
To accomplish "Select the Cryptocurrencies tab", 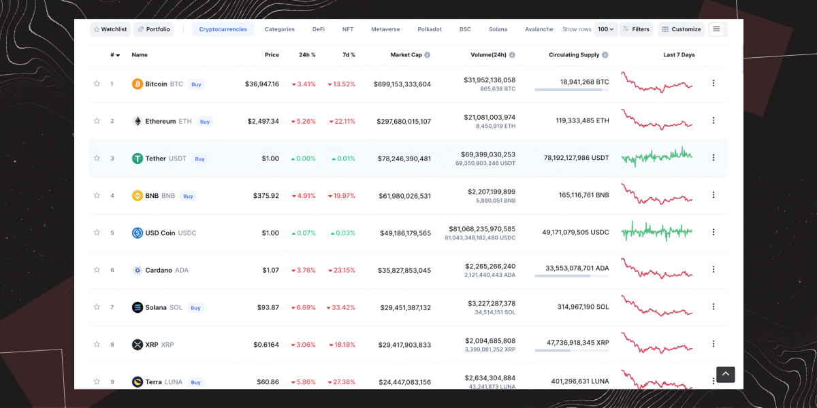I will click(x=223, y=29).
